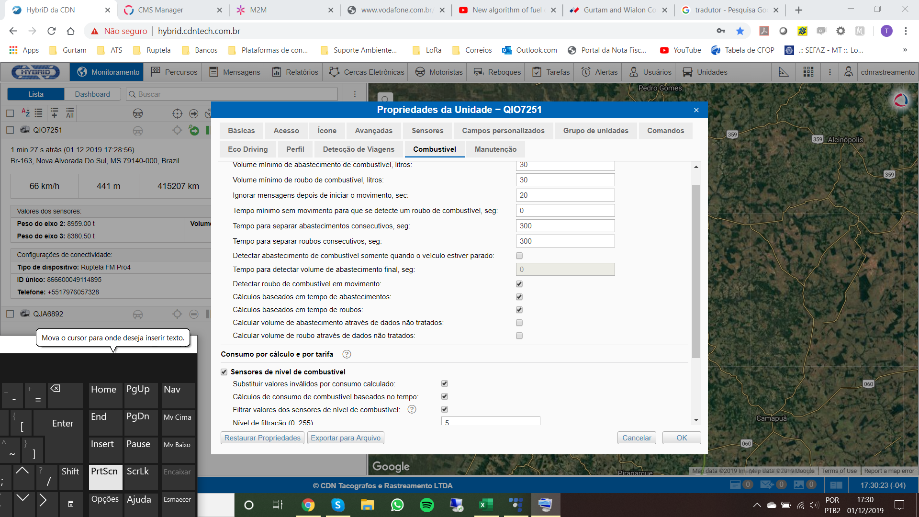919x517 pixels.
Task: Click the minimum theft volume input field
Action: tap(565, 180)
